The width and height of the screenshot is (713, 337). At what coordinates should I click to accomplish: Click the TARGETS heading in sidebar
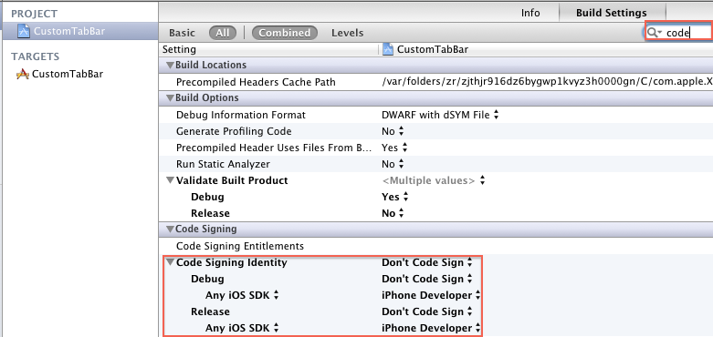pyautogui.click(x=36, y=56)
